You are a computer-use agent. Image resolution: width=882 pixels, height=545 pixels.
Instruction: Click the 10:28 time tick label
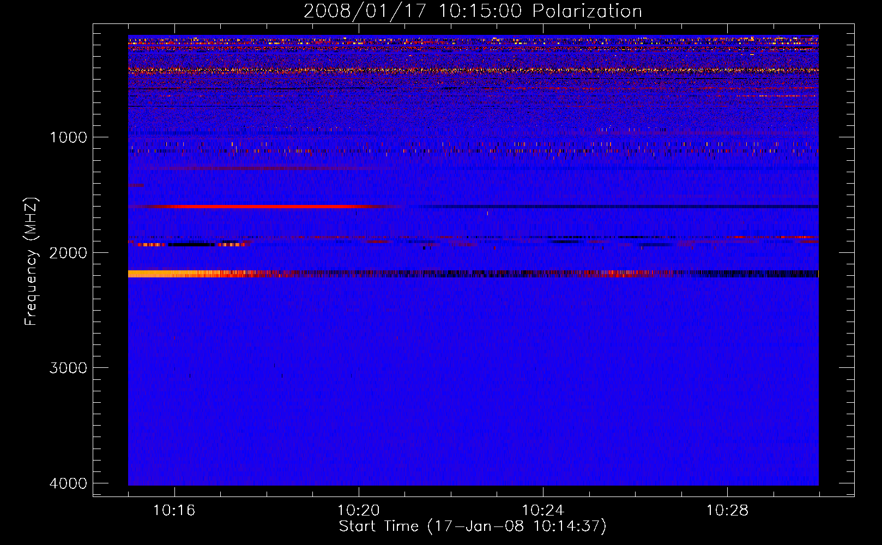(x=727, y=511)
